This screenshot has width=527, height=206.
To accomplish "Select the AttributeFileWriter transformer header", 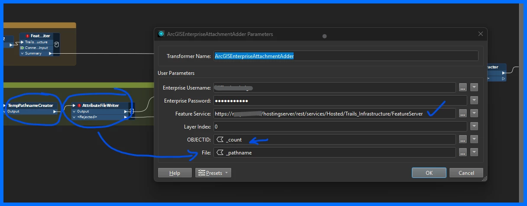I will [x=100, y=105].
